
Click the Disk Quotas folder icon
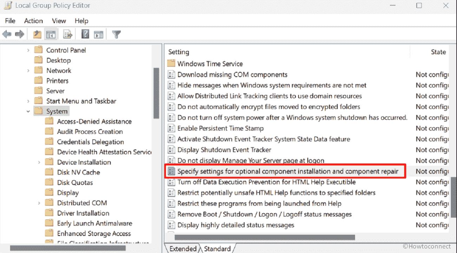49,183
